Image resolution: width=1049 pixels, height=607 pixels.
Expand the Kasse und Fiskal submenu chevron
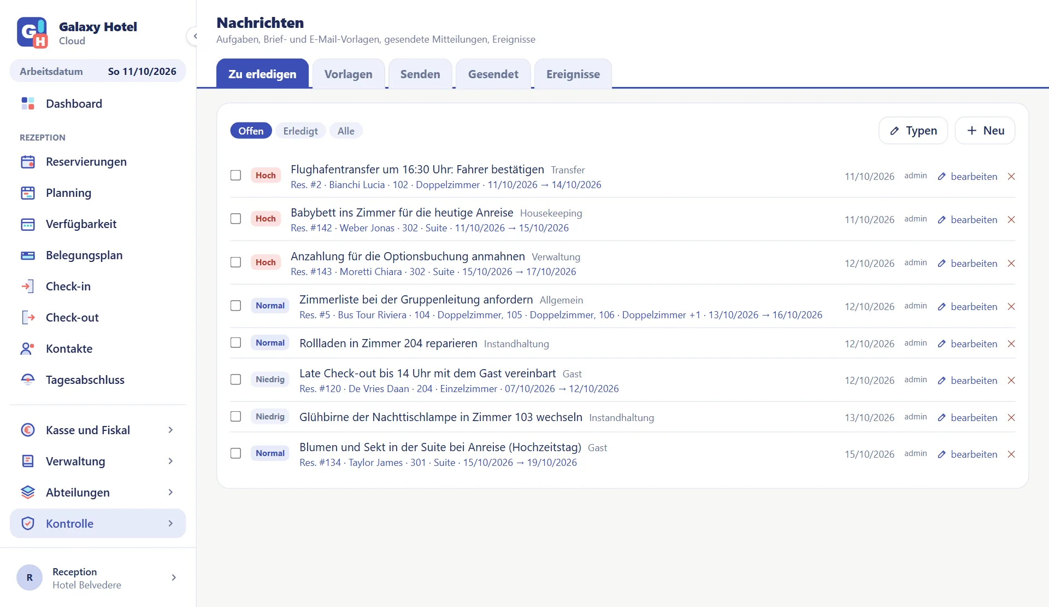[x=170, y=430]
